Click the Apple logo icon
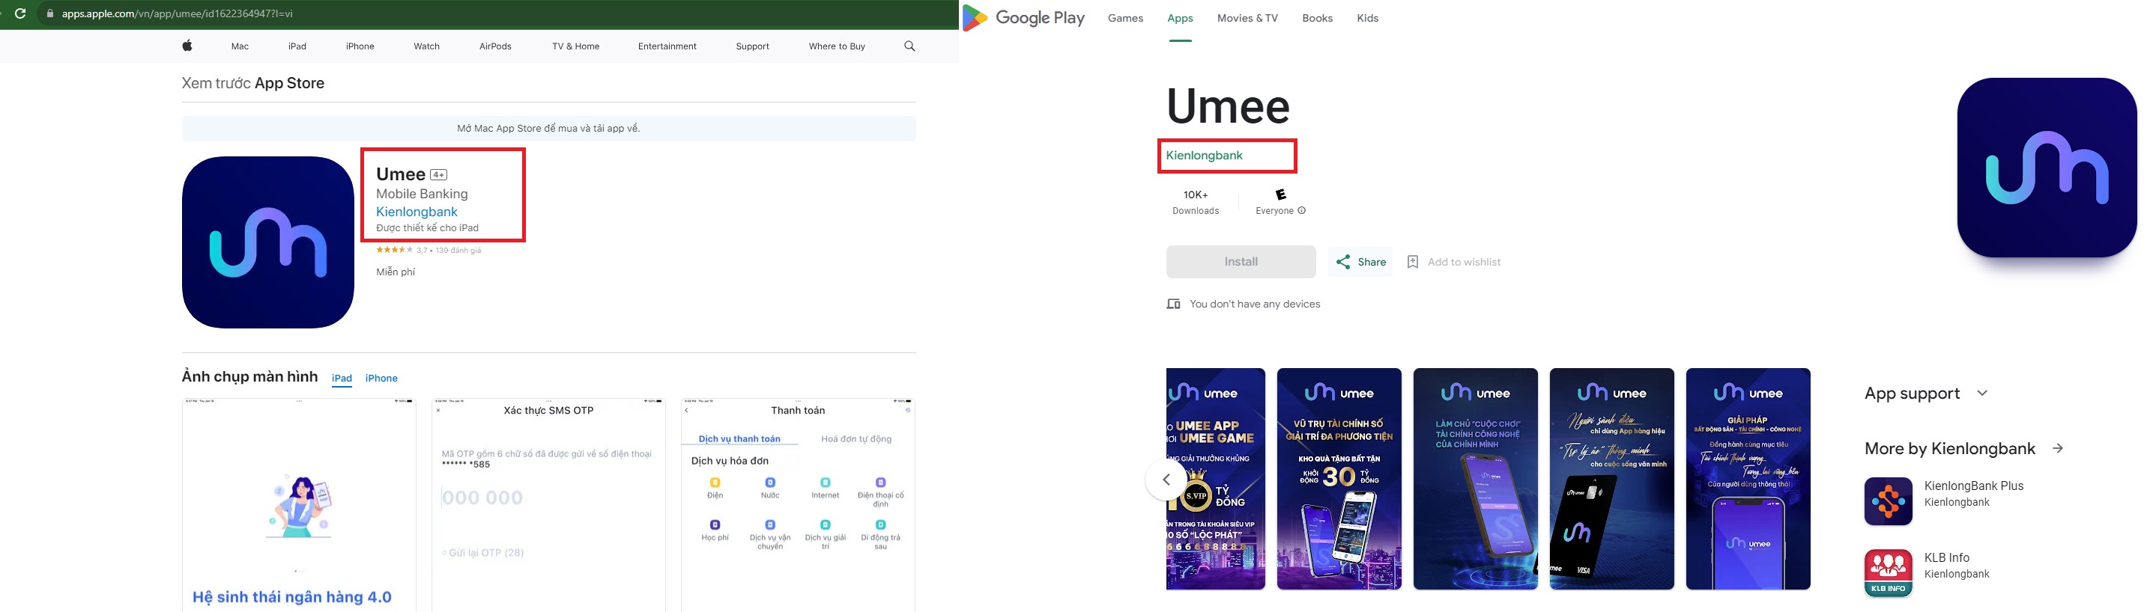This screenshot has width=2150, height=612. [187, 46]
